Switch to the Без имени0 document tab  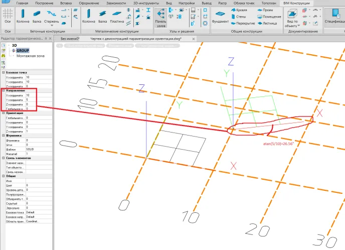click(70, 39)
